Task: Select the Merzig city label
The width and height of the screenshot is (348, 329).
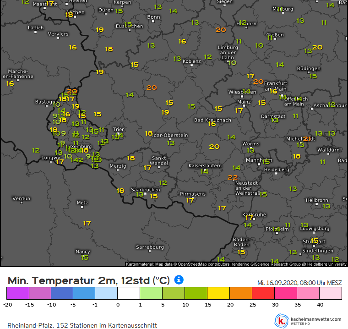Action: (x=118, y=166)
